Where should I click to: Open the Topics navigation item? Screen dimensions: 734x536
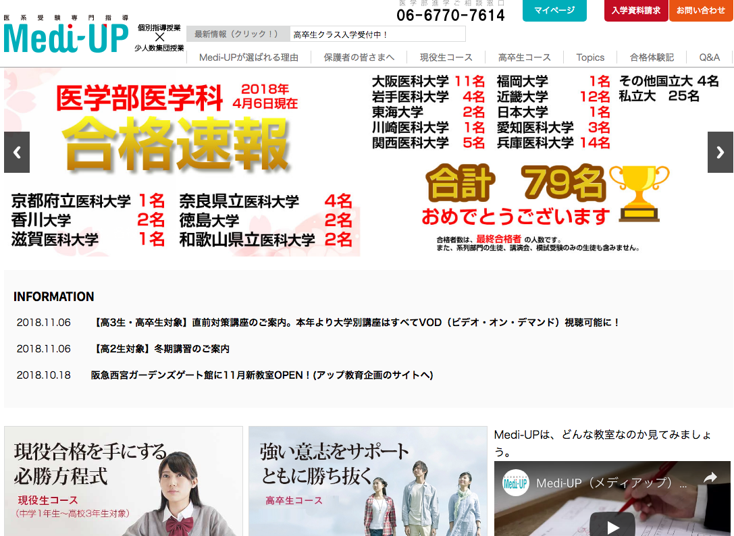pos(590,57)
